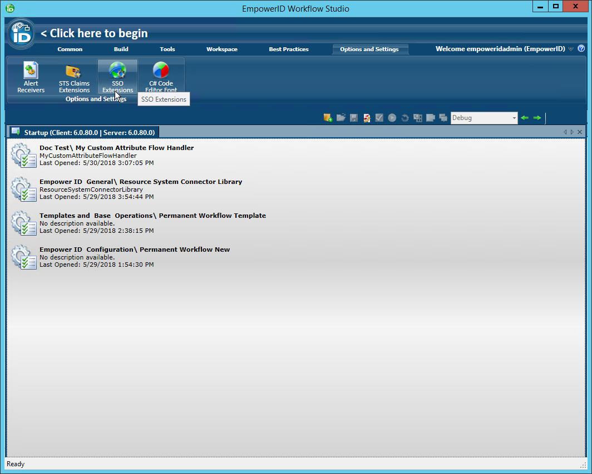Click the help question mark icon
Screen dimensions: 592x474
click(x=581, y=49)
